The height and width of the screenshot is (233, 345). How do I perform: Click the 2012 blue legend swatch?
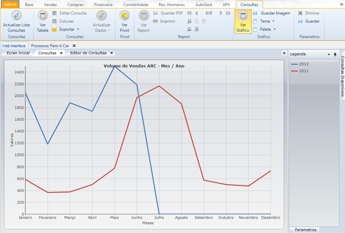coord(294,64)
